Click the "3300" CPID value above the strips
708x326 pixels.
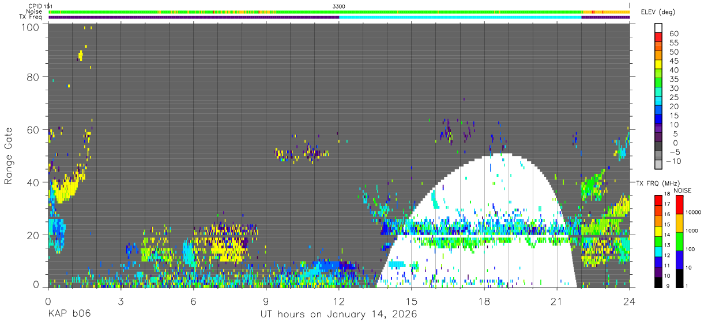(x=339, y=6)
